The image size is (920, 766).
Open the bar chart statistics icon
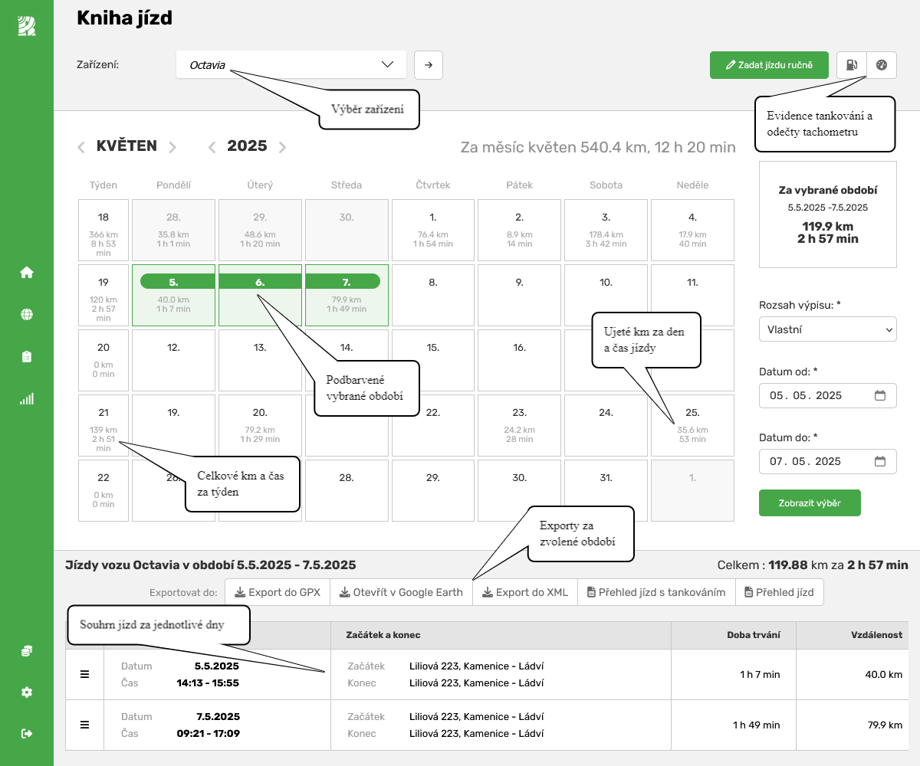(x=27, y=399)
